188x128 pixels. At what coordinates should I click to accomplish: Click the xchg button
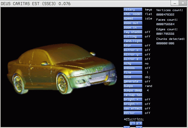tap(133, 64)
